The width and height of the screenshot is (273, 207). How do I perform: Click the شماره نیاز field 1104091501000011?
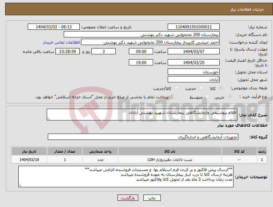193,27
